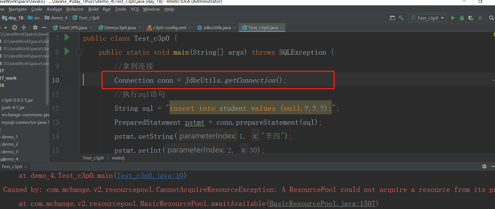Close the TestC3P0.java tab
Screen dimensions: 495x209
pos(91,28)
